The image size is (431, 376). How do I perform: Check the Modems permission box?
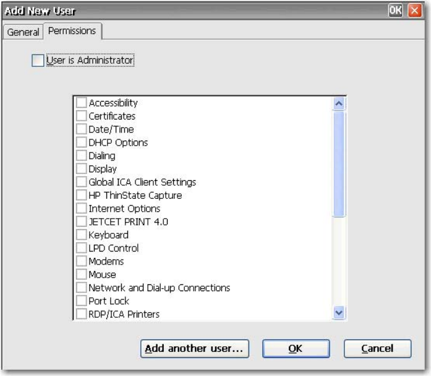pyautogui.click(x=82, y=261)
